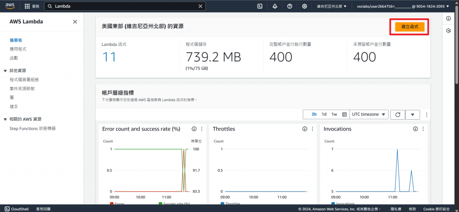Click the Throttles chart title
Screen dimensions: 459x212
pyautogui.click(x=224, y=129)
